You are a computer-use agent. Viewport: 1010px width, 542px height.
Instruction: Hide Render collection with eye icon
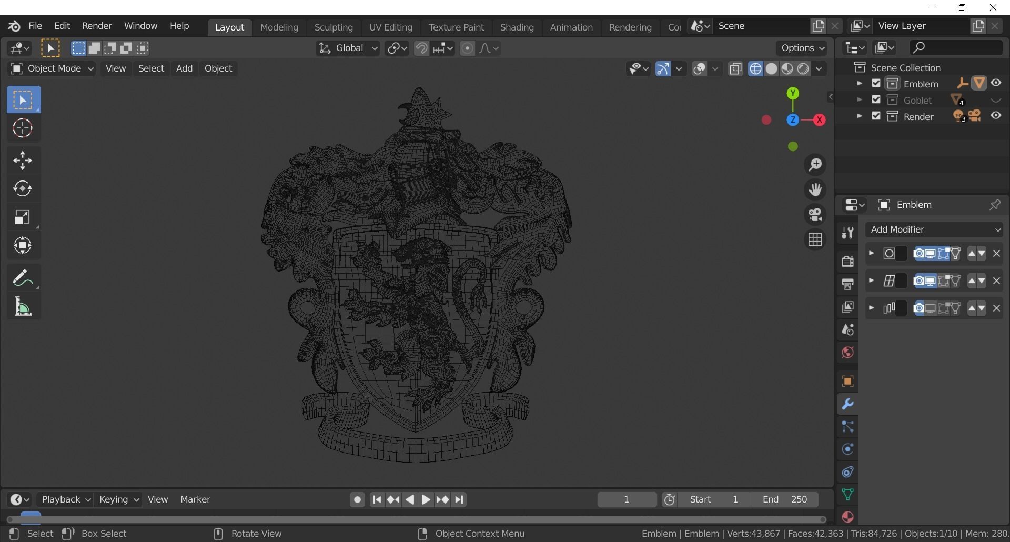(x=996, y=116)
